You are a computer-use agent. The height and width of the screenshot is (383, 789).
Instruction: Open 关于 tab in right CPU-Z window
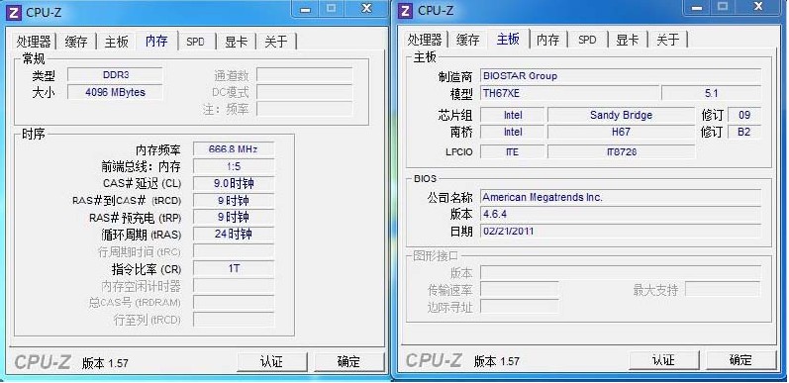(668, 40)
